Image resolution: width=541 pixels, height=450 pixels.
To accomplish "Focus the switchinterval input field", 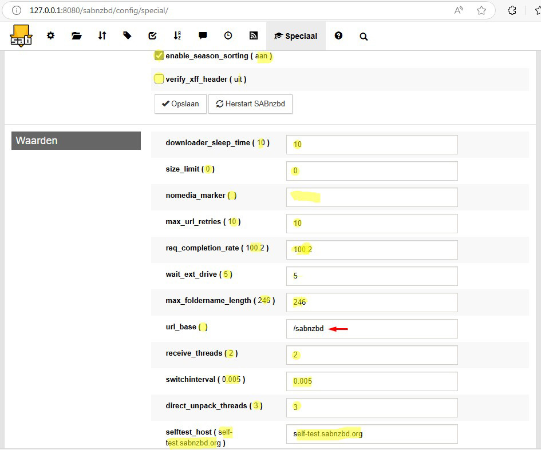I will coord(372,381).
